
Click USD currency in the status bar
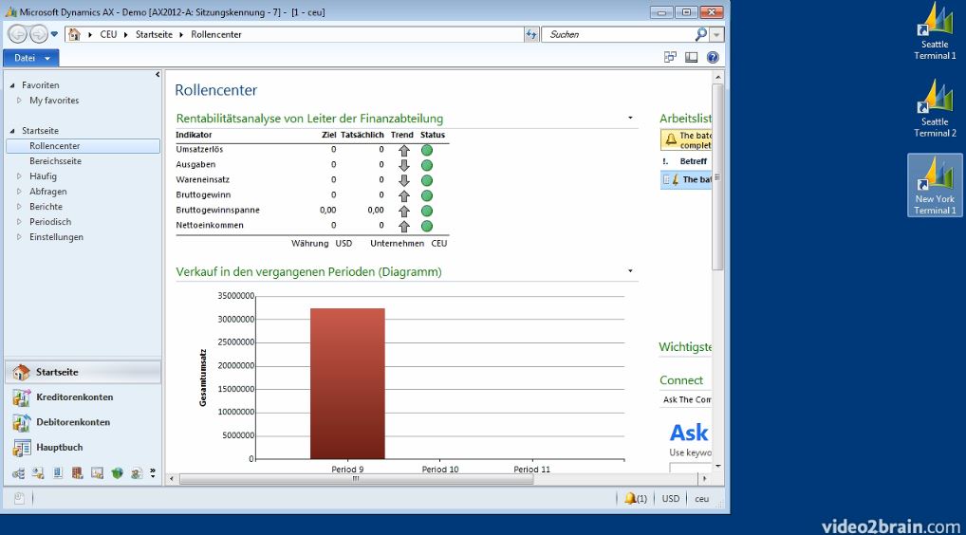pyautogui.click(x=671, y=499)
